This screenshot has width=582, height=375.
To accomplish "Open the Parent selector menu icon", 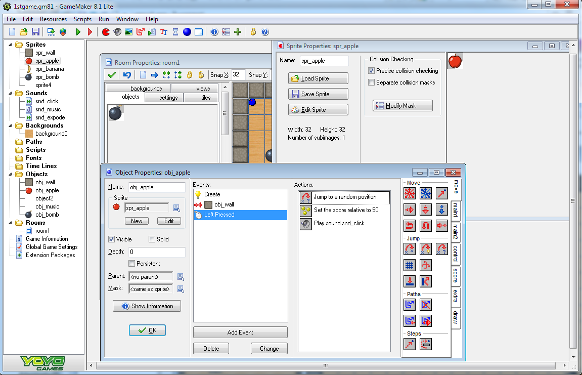I will click(181, 277).
